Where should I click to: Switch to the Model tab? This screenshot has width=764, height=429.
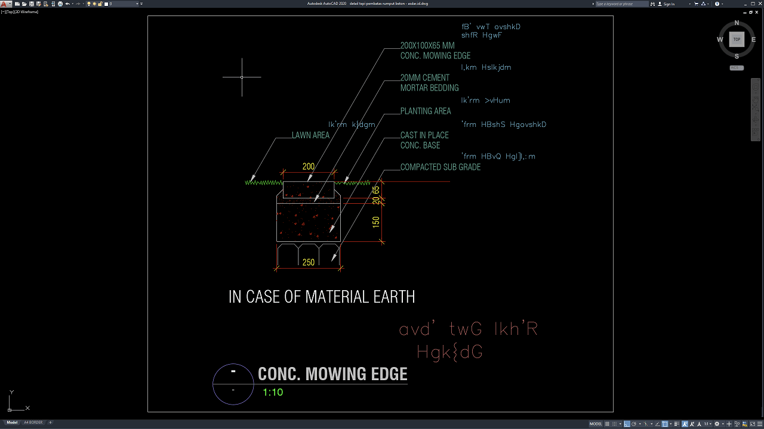click(x=12, y=422)
